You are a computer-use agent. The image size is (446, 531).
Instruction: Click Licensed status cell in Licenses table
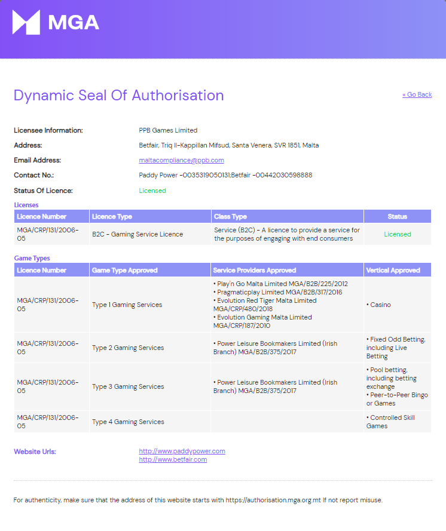pyautogui.click(x=398, y=234)
